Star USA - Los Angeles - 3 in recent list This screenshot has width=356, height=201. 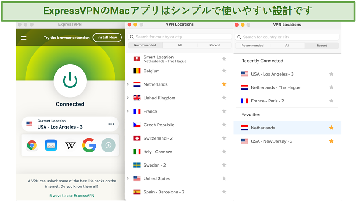click(331, 74)
